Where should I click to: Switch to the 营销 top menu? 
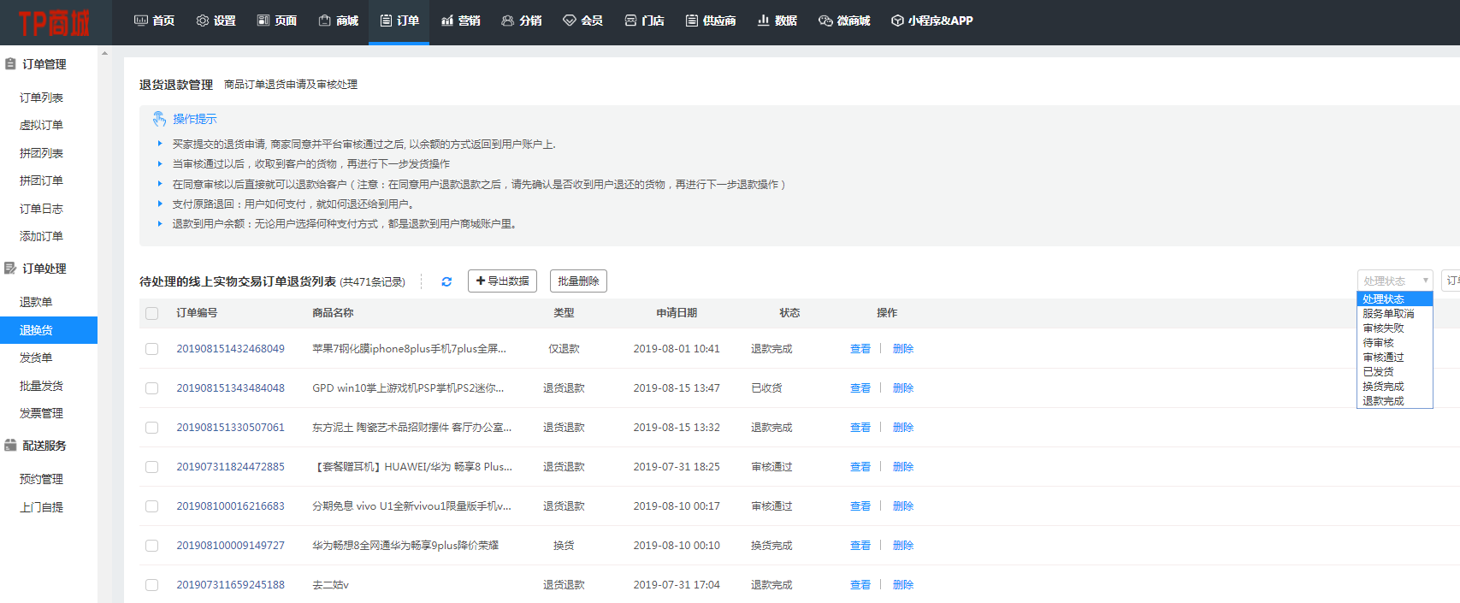(460, 21)
